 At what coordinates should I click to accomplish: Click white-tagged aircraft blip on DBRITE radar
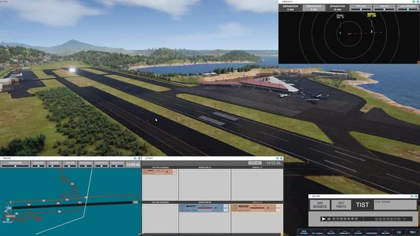(x=340, y=33)
